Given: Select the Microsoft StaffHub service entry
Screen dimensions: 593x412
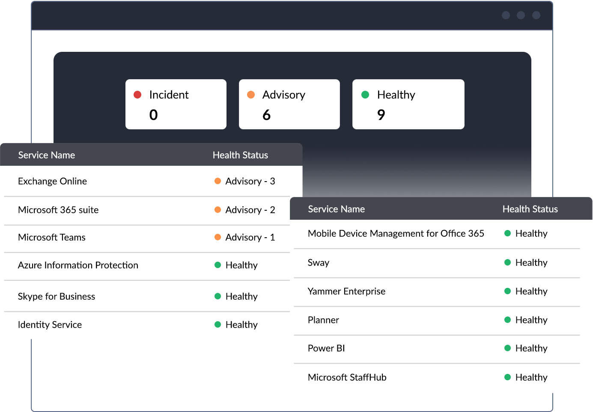Looking at the screenshot, I should point(347,377).
